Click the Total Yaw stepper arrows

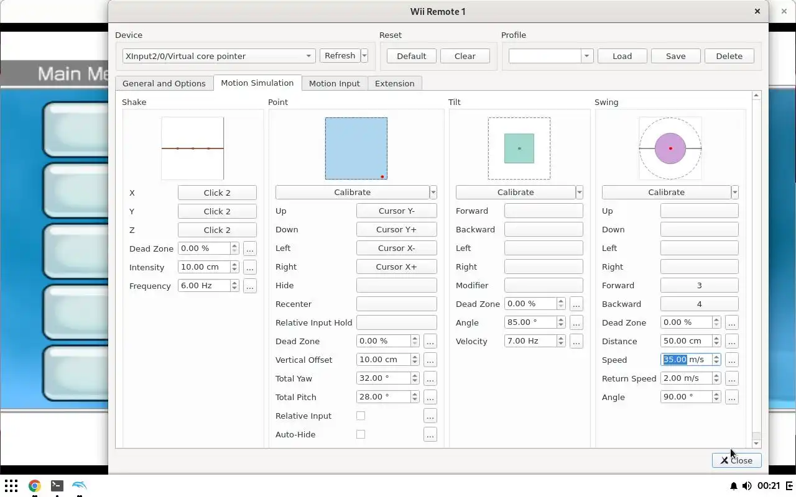point(415,378)
